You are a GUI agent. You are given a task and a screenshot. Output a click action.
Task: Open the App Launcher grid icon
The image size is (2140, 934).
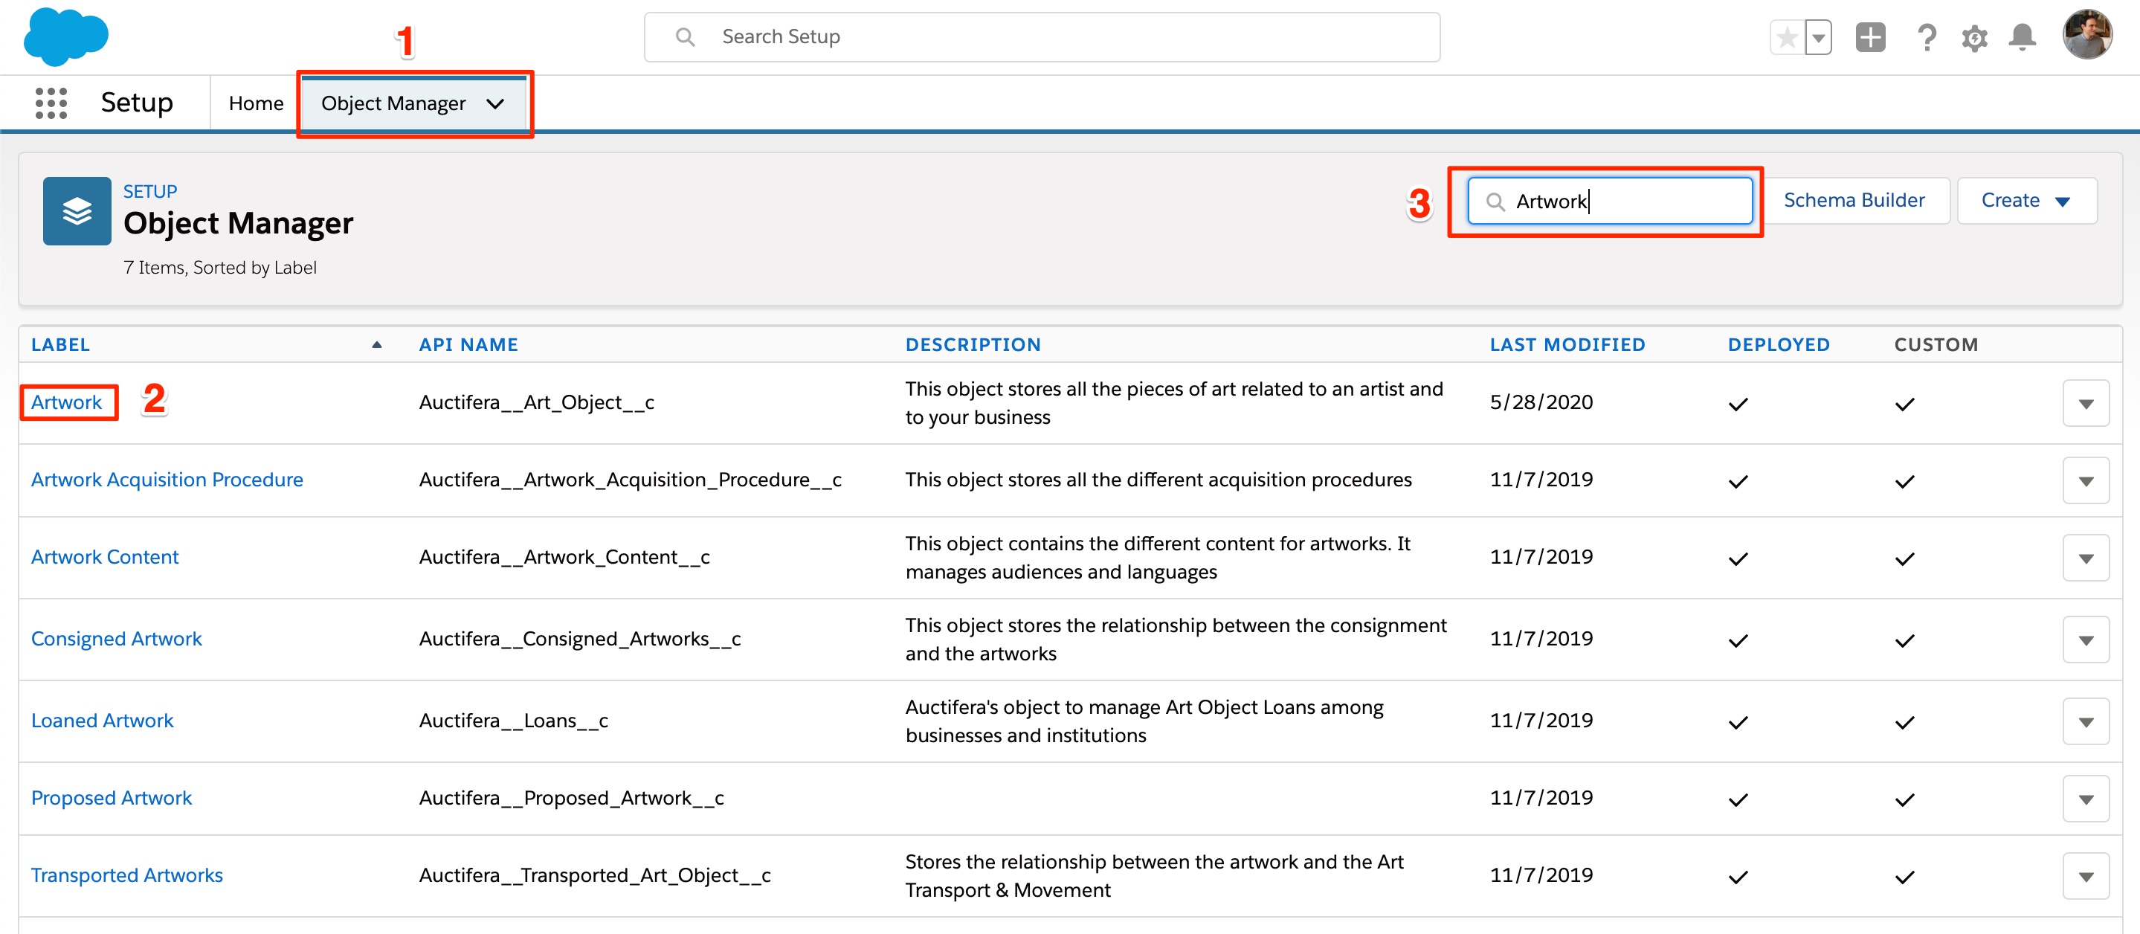click(51, 103)
